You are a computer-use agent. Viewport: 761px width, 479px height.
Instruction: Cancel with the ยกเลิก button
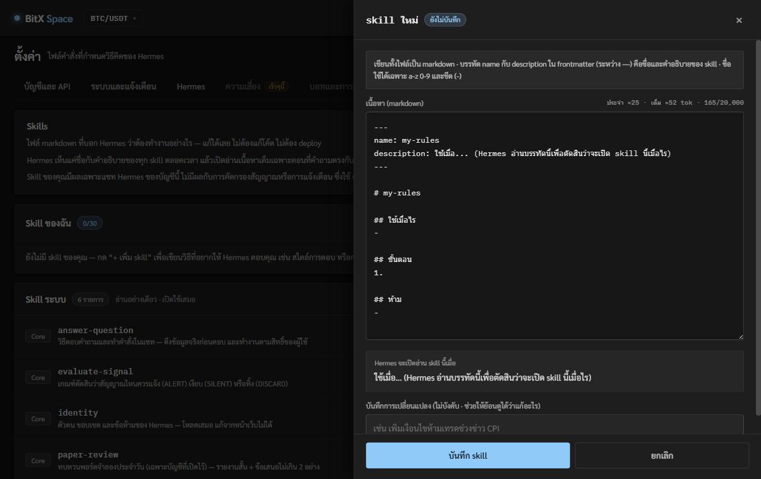(x=662, y=456)
